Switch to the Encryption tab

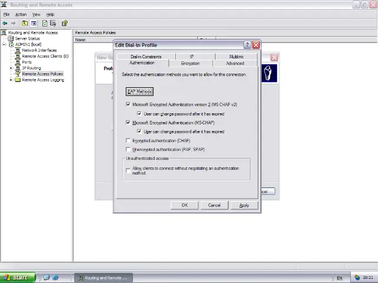pos(190,63)
